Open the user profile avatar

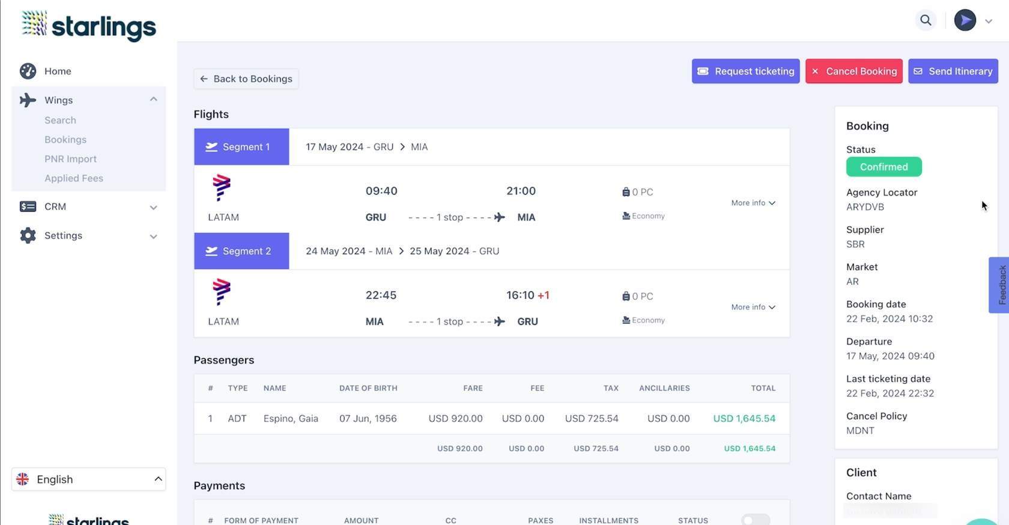pos(965,20)
